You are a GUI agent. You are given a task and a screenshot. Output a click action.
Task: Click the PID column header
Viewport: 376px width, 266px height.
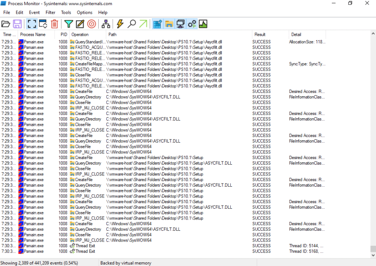coord(62,34)
